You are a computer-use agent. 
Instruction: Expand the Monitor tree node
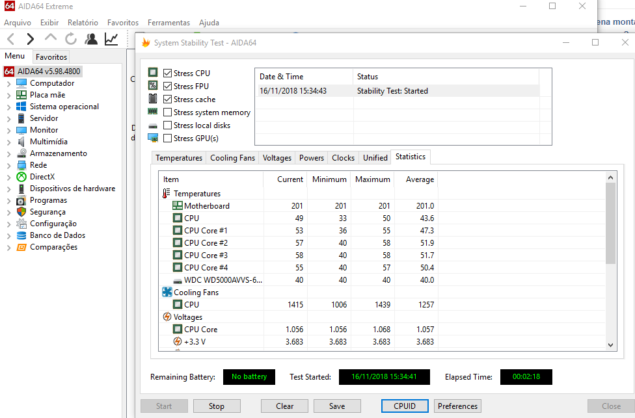[x=9, y=131]
